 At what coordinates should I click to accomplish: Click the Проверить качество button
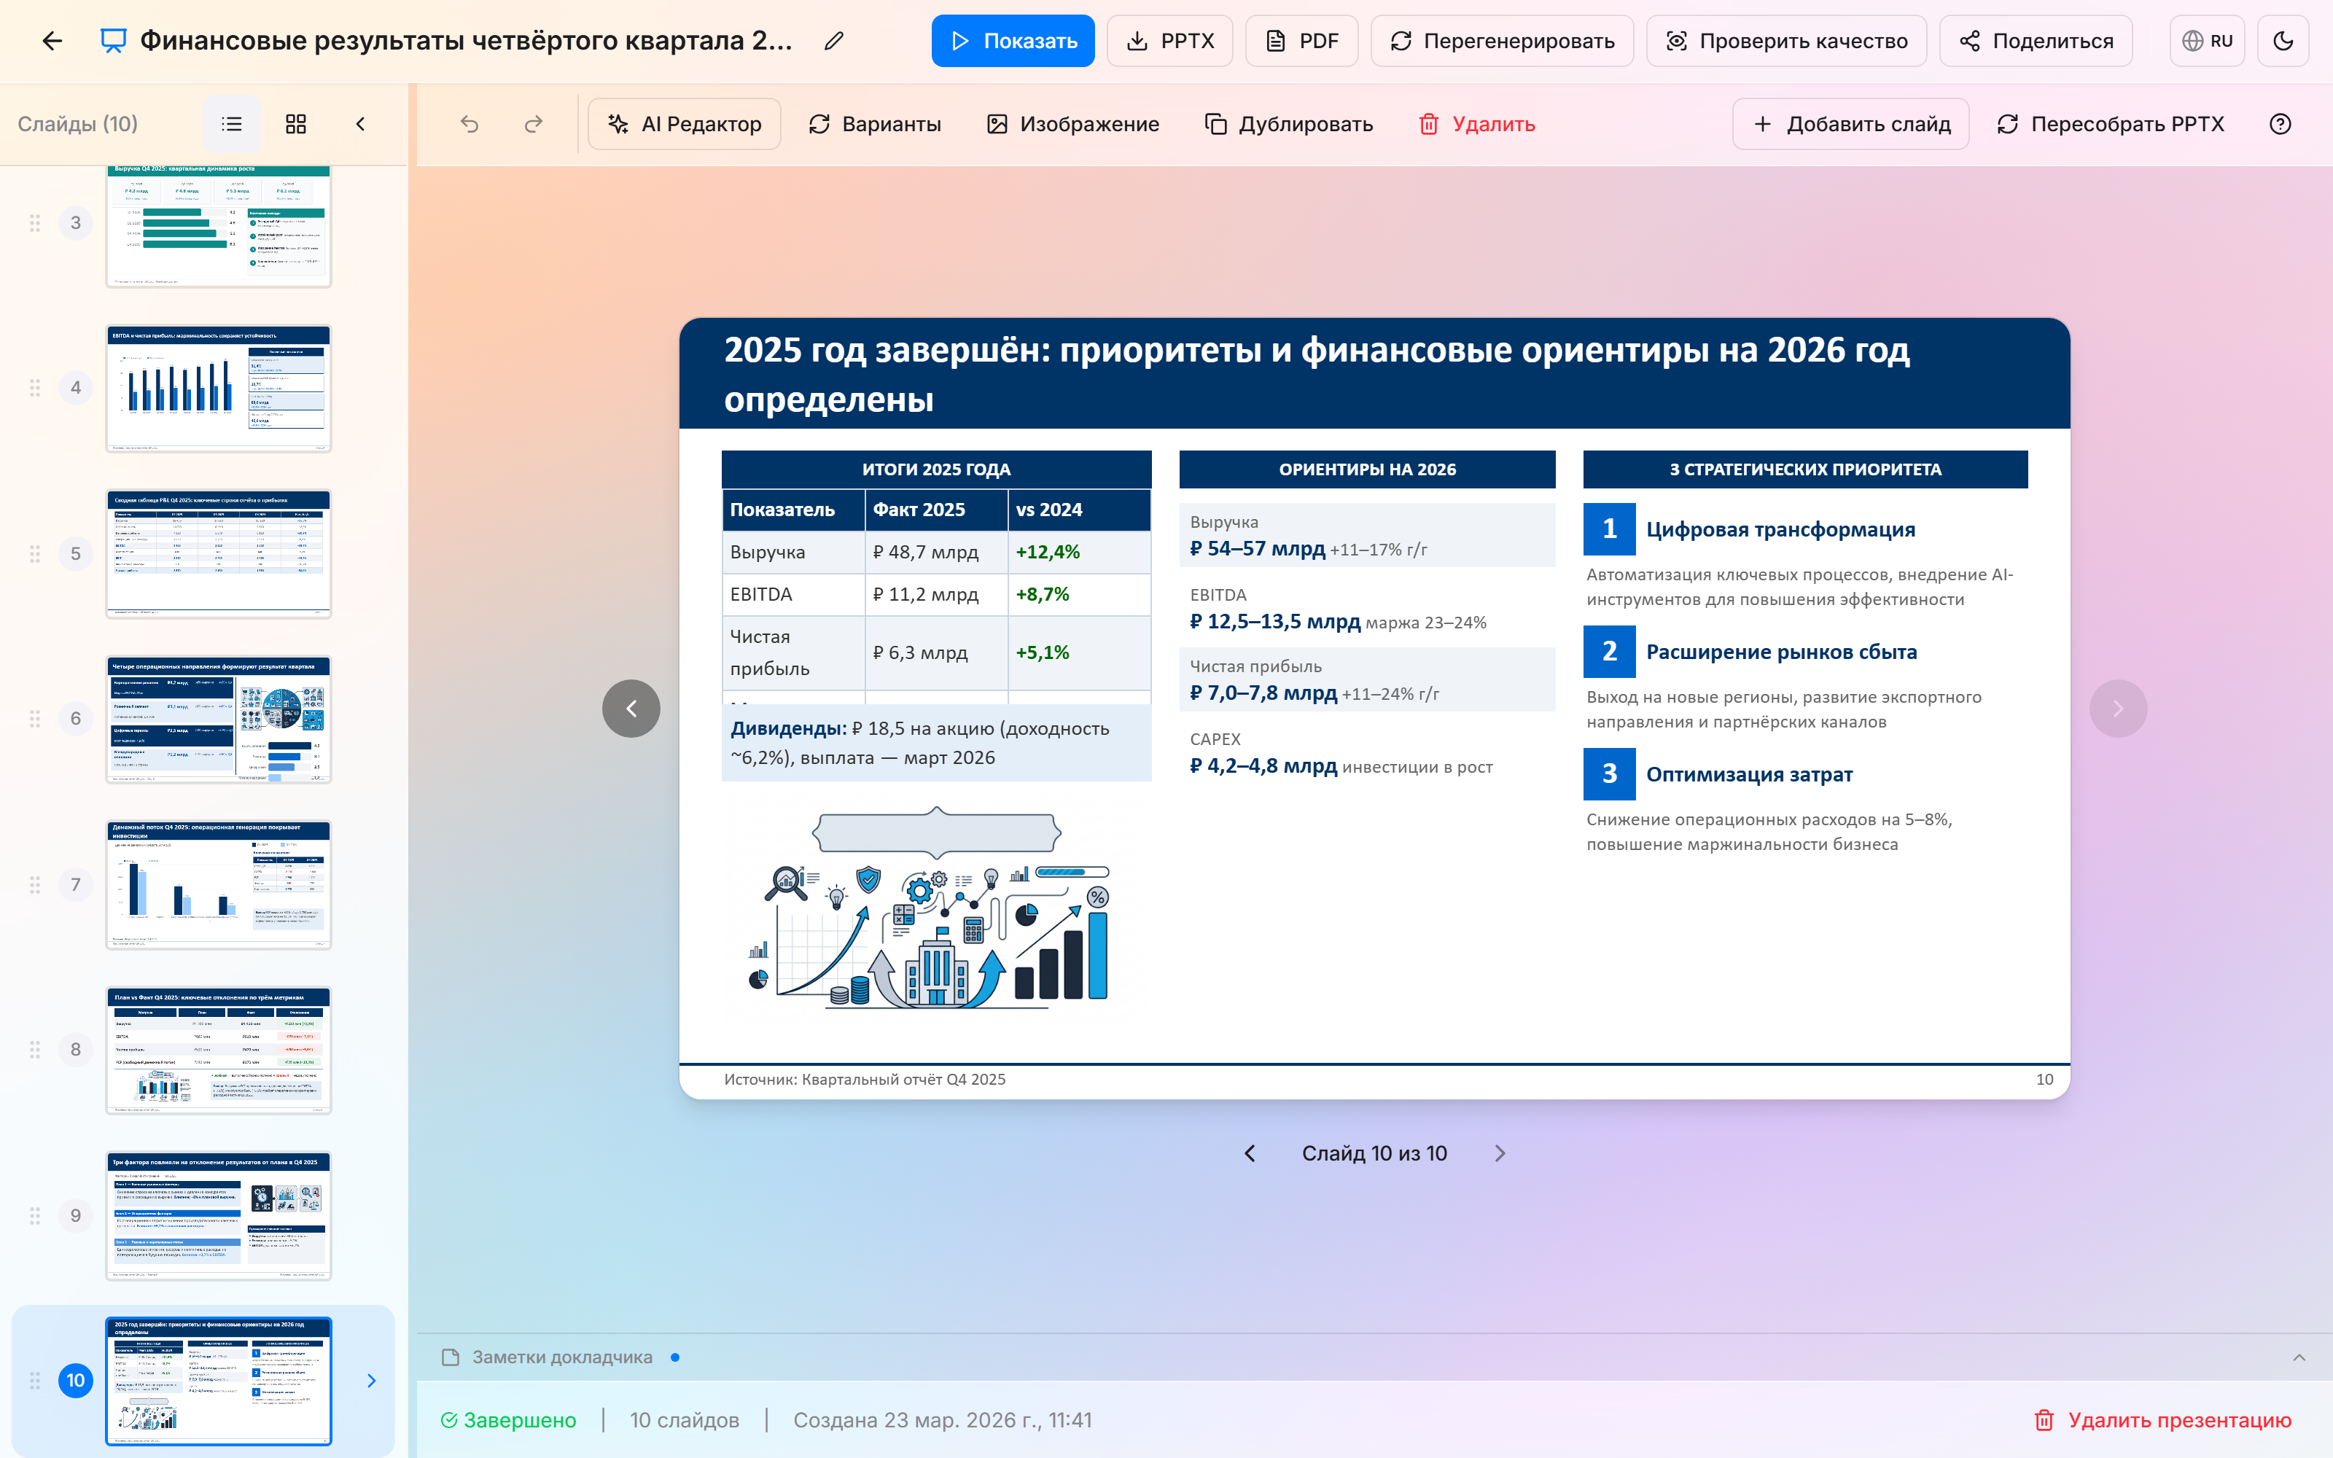coord(1785,41)
